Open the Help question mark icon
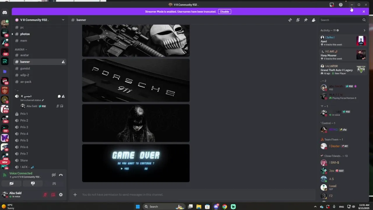 coord(341,5)
